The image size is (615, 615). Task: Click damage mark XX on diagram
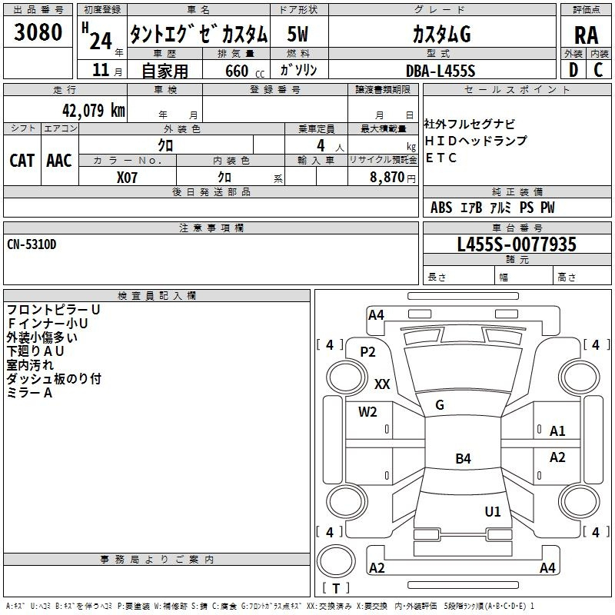coord(382,384)
